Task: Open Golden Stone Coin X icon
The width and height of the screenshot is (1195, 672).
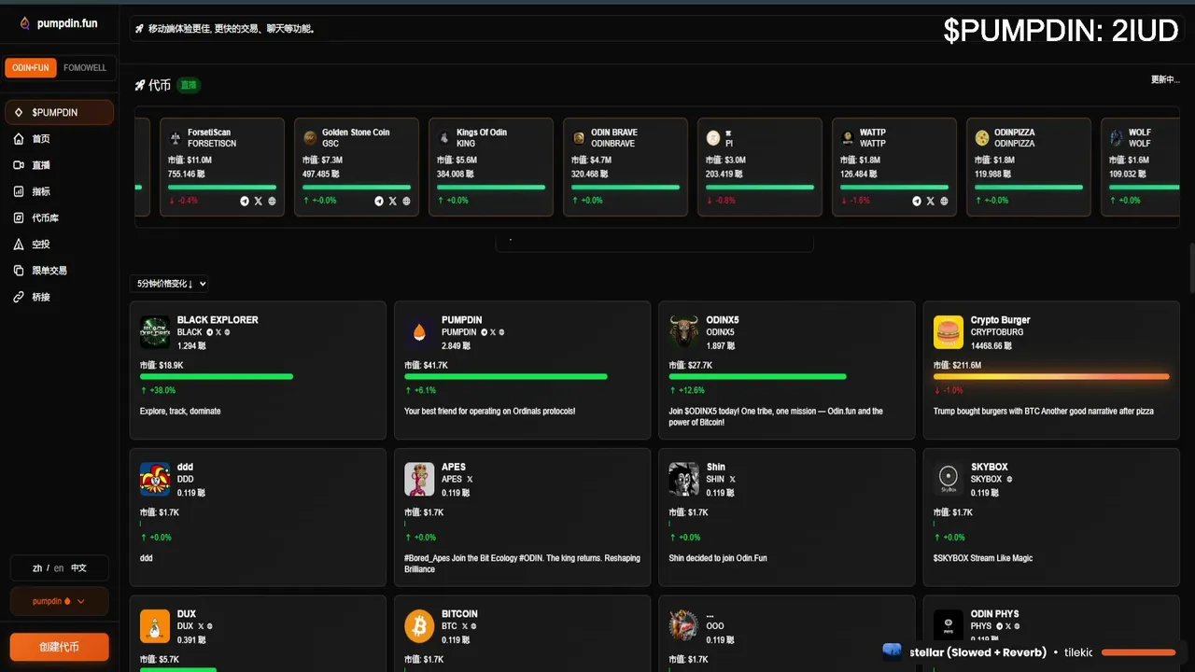Action: pos(393,201)
